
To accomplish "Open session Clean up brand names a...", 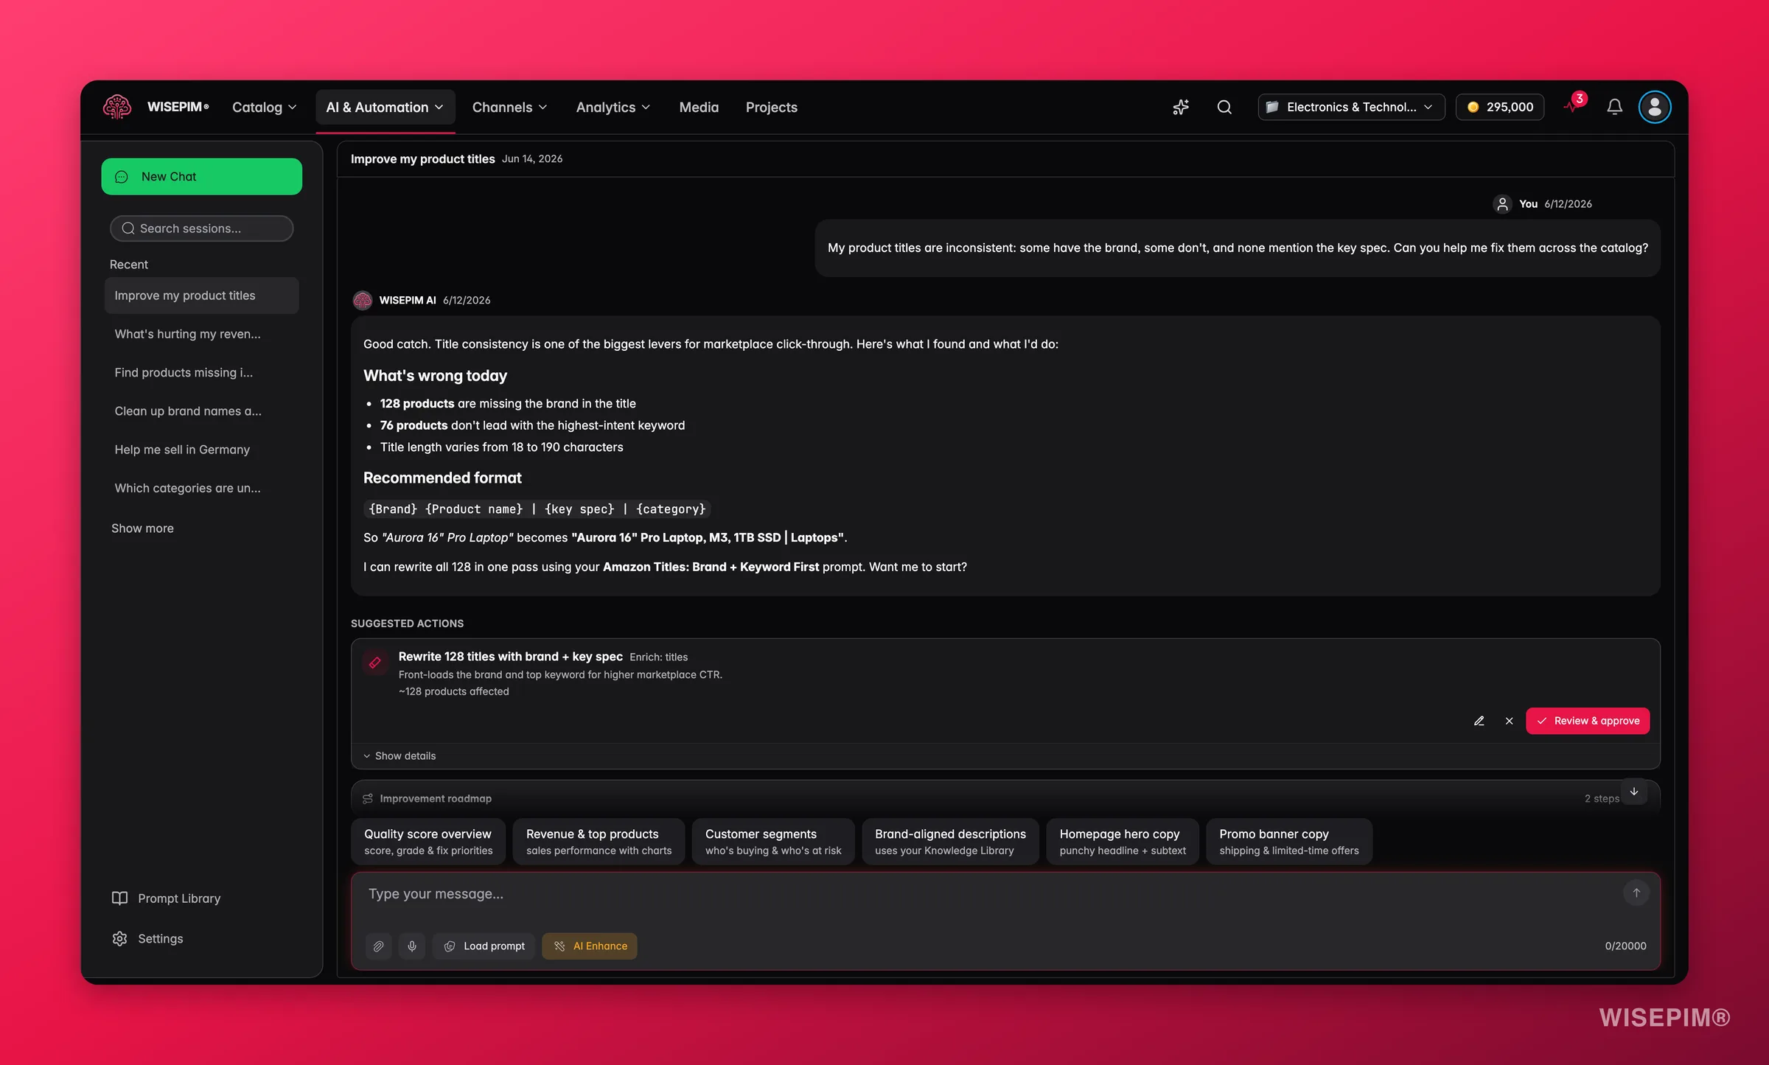I will 201,411.
